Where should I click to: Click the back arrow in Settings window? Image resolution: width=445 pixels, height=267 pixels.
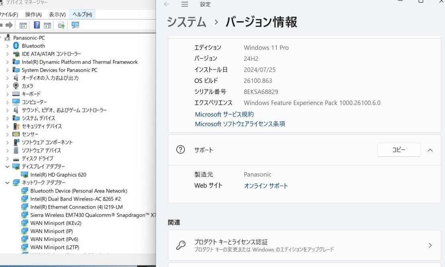[167, 4]
